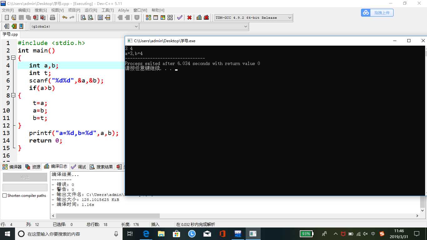Click the Delete profiling information icon

click(x=206, y=17)
